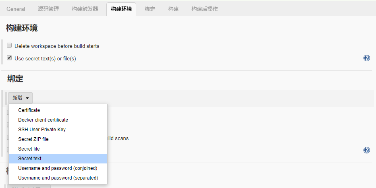Open the 源码管理 tab

click(48, 9)
